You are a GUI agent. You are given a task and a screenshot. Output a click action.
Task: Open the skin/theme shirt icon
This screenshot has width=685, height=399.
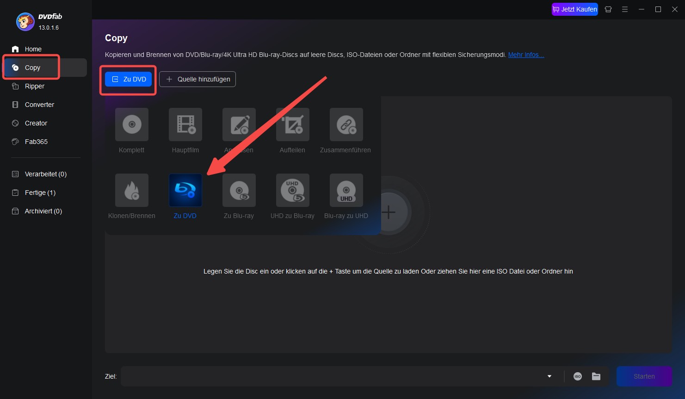click(x=608, y=9)
